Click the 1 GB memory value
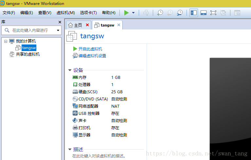The height and width of the screenshot is (160, 251). coord(116,78)
